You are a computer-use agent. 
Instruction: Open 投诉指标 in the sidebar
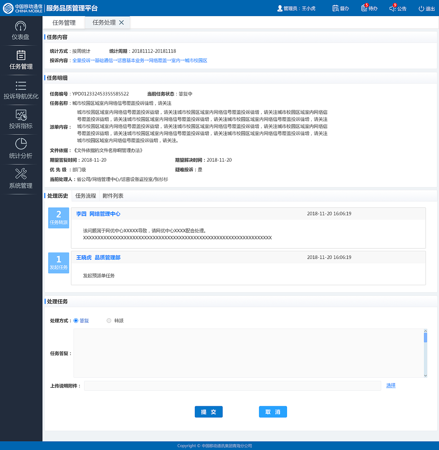coord(21,119)
